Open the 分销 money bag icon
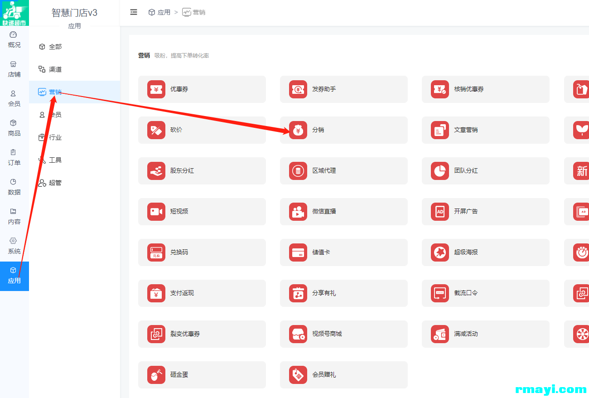 (298, 130)
